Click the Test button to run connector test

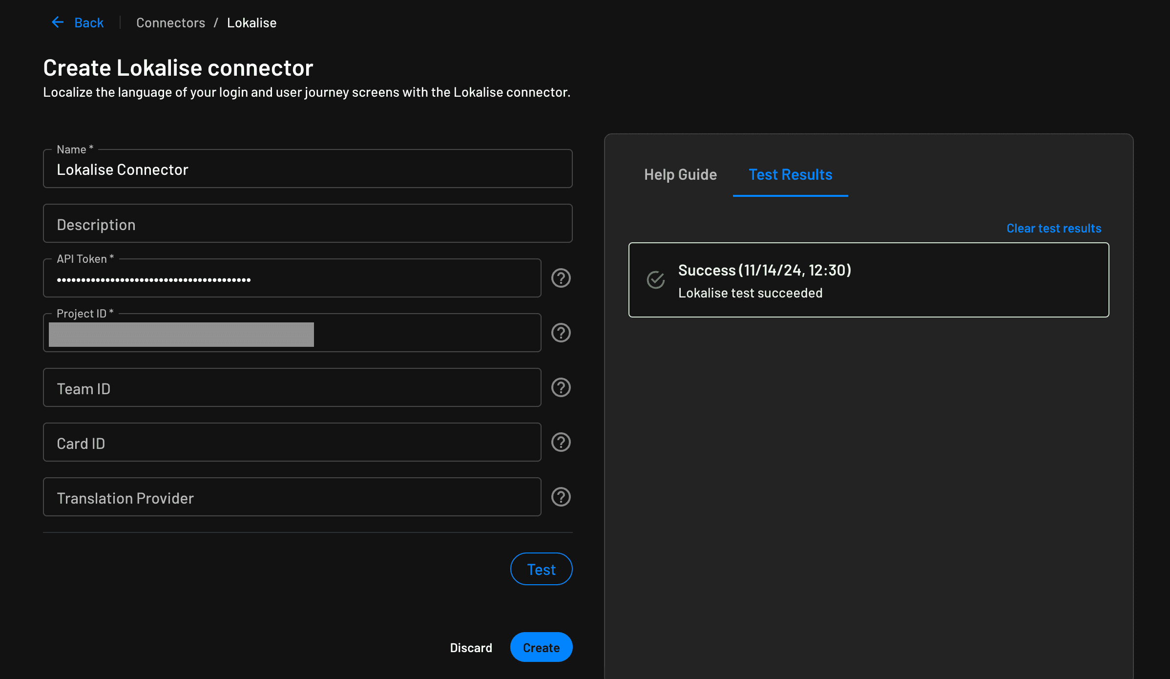[x=541, y=569]
